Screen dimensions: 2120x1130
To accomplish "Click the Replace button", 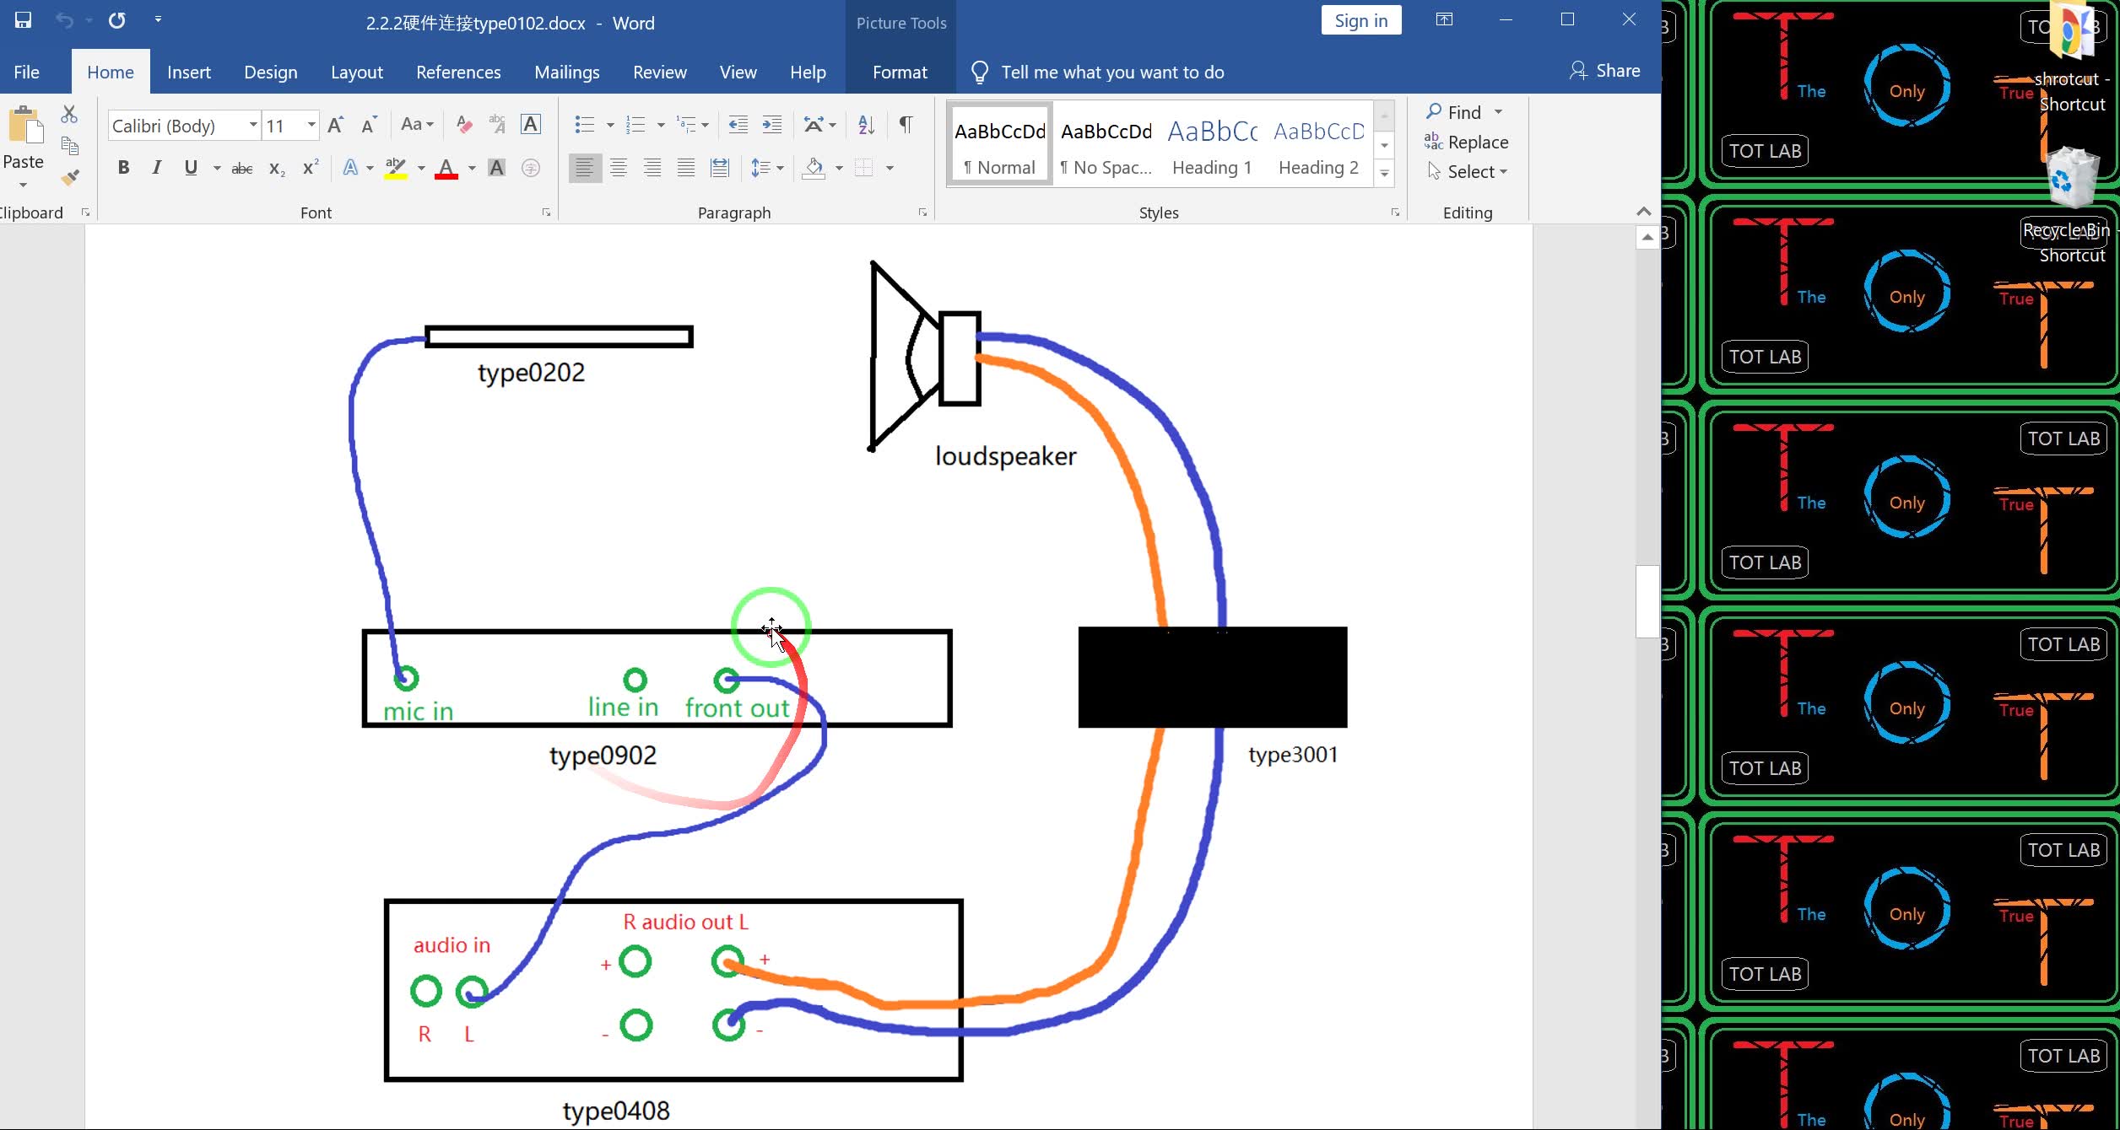I will click(x=1467, y=143).
